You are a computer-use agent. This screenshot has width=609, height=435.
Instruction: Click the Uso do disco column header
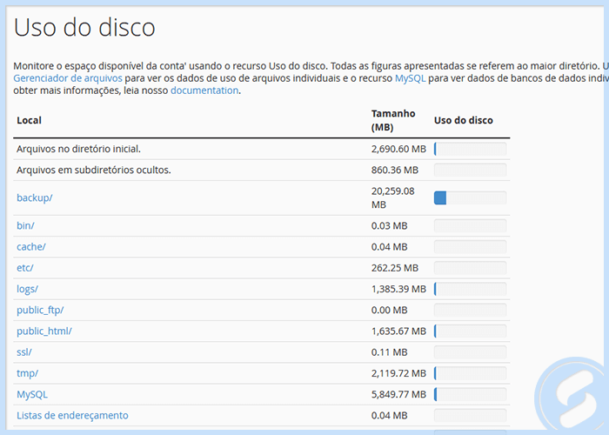[x=464, y=120]
